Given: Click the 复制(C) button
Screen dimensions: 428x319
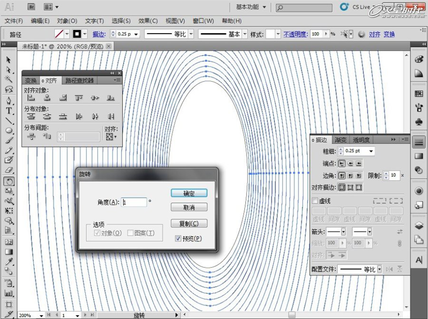Looking at the screenshot, I should point(189,223).
